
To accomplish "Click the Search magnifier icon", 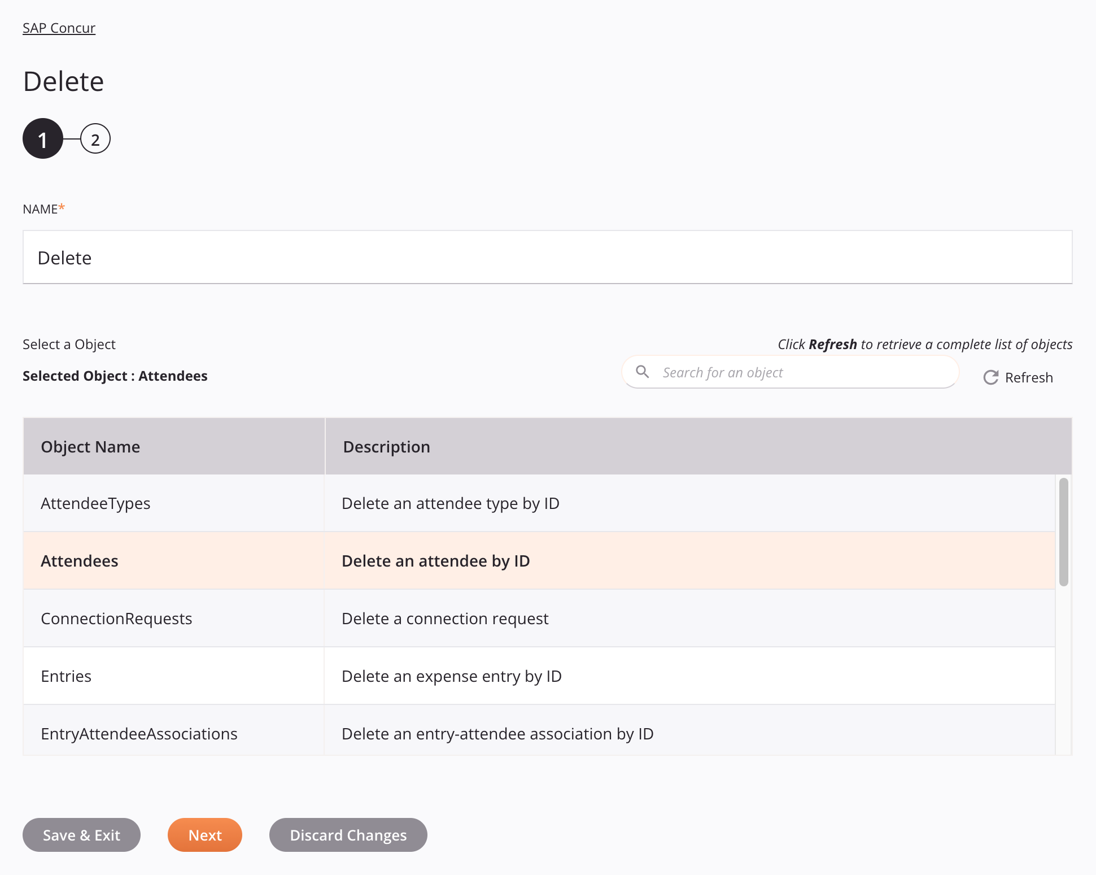I will pyautogui.click(x=644, y=372).
